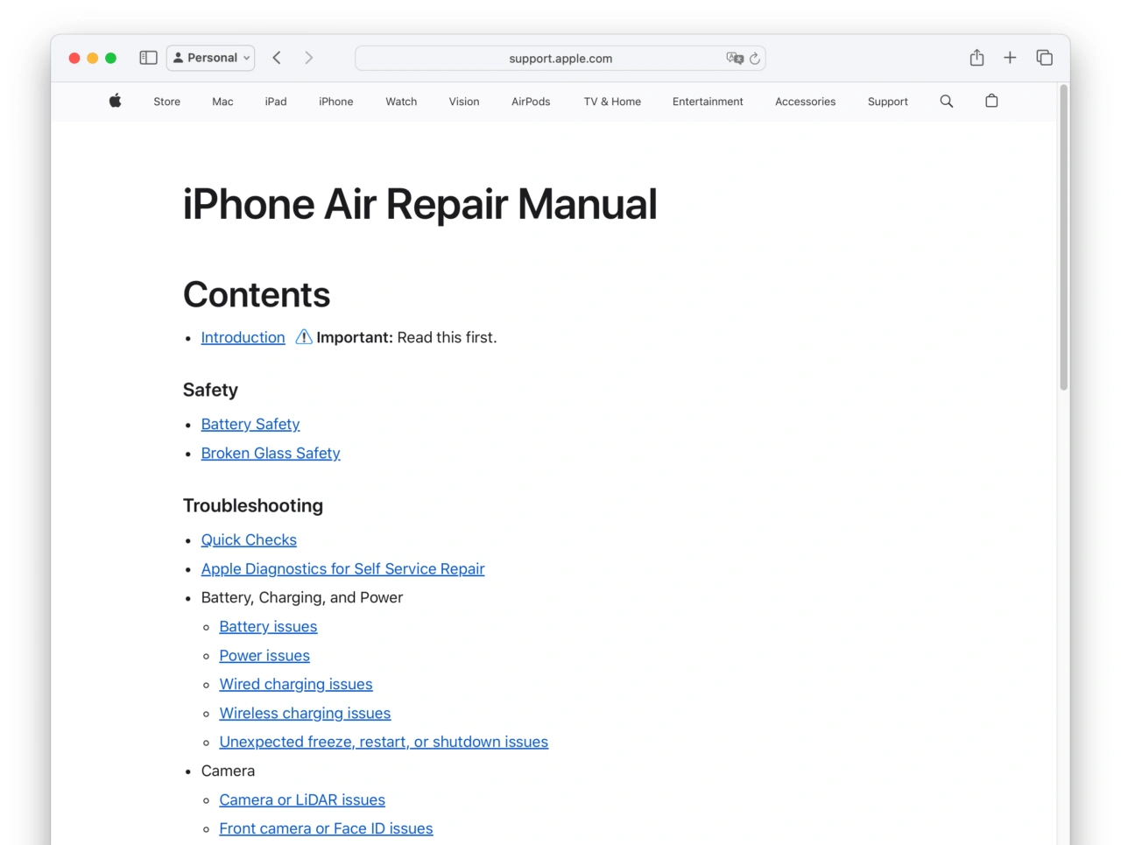The width and height of the screenshot is (1121, 845).
Task: Click the translate icon in the address bar
Action: tap(736, 58)
